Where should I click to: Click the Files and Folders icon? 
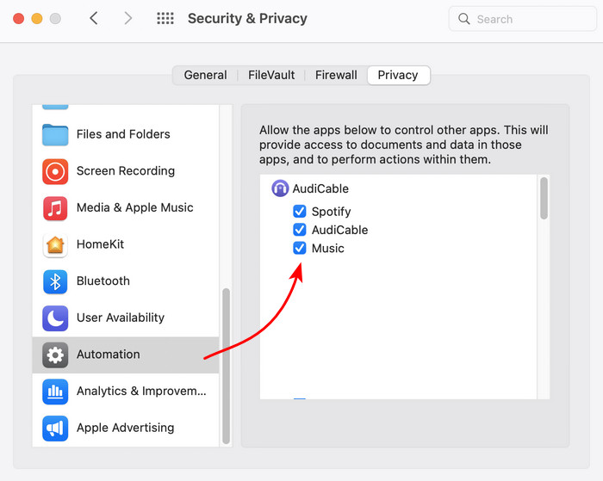(x=55, y=134)
